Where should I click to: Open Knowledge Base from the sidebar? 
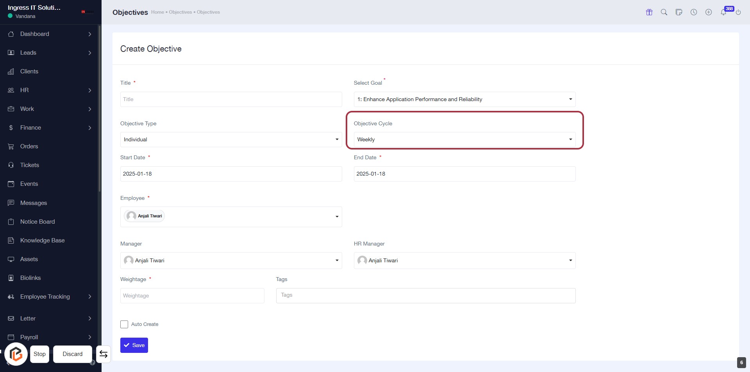click(x=42, y=240)
